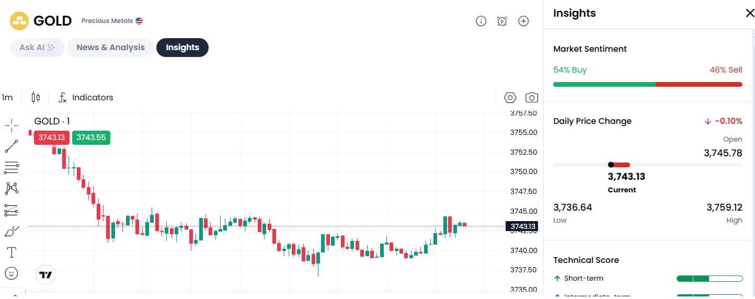
Task: Click the info icon beside GOLD
Action: 481,21
